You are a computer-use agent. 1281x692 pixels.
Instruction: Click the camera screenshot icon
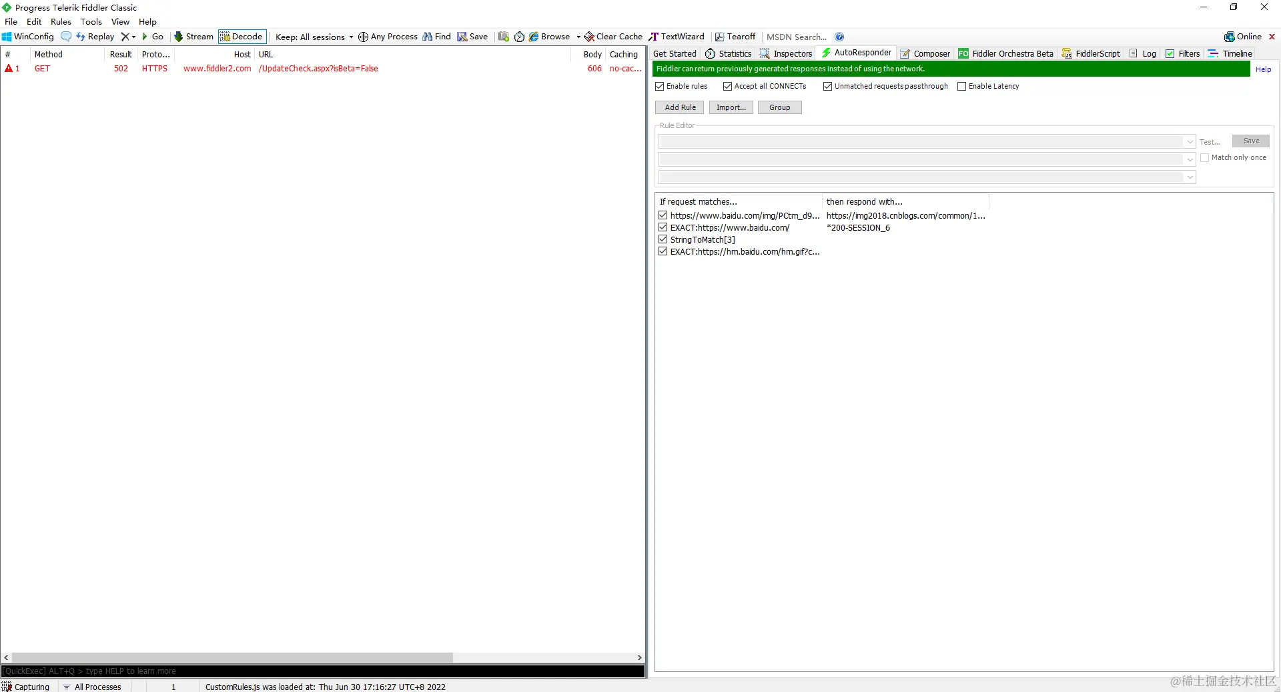pyautogui.click(x=504, y=37)
